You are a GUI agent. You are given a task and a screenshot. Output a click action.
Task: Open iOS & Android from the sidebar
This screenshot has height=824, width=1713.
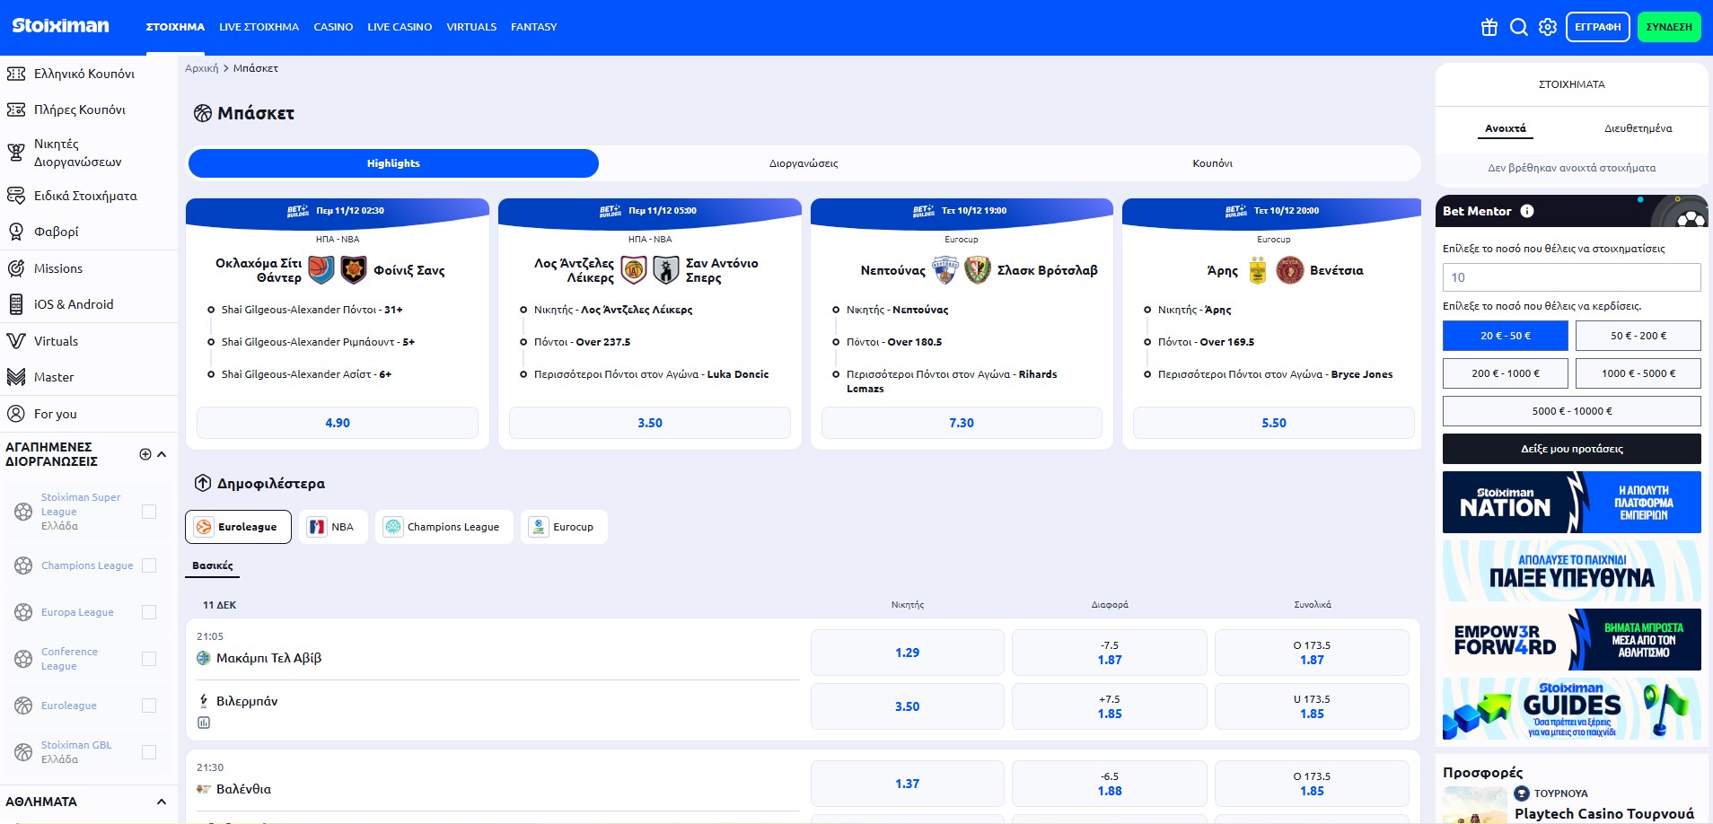(x=74, y=304)
